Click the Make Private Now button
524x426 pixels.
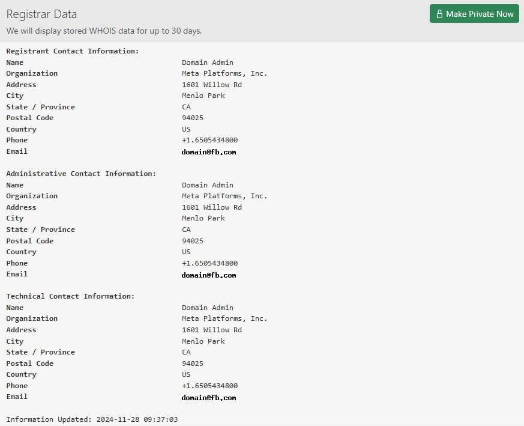474,13
